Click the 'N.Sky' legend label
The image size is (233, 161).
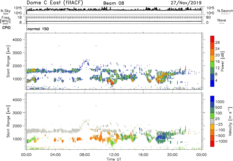[x=6, y=11]
